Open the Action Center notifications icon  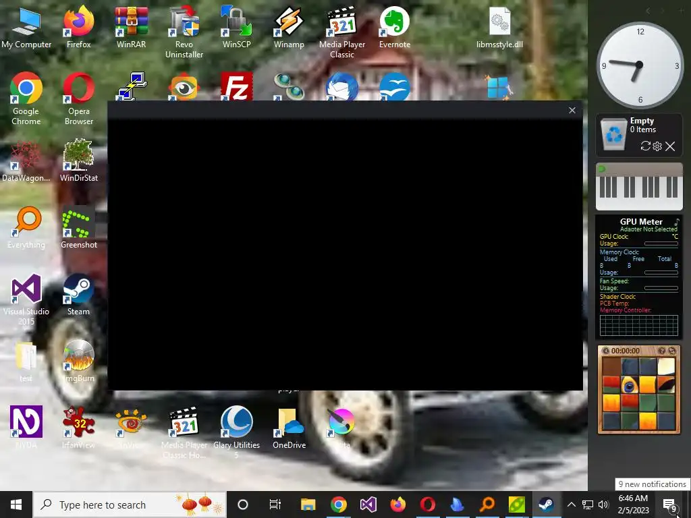coord(670,505)
